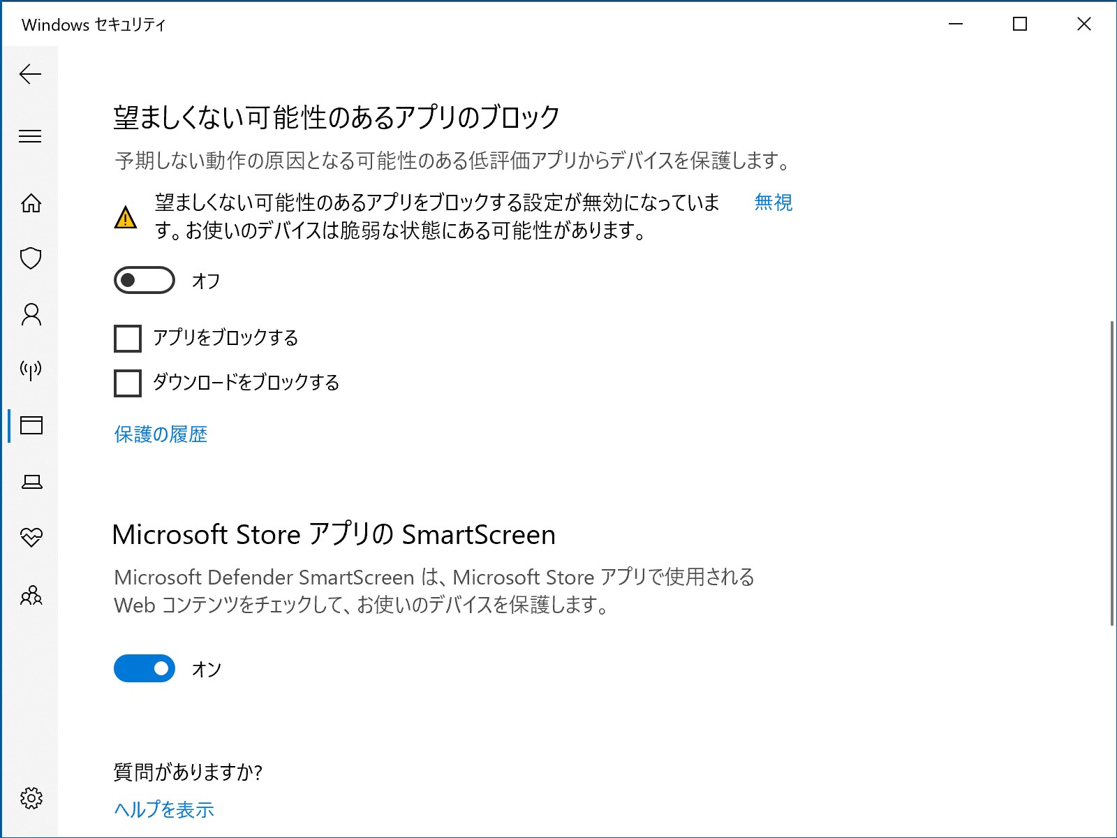
Task: Turn off the Microsoft Store SmartScreen toggle
Action: tap(143, 668)
